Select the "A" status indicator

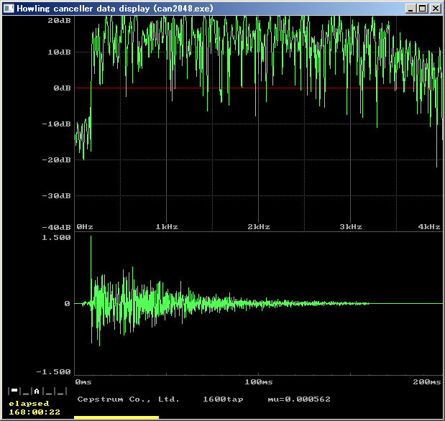click(36, 391)
